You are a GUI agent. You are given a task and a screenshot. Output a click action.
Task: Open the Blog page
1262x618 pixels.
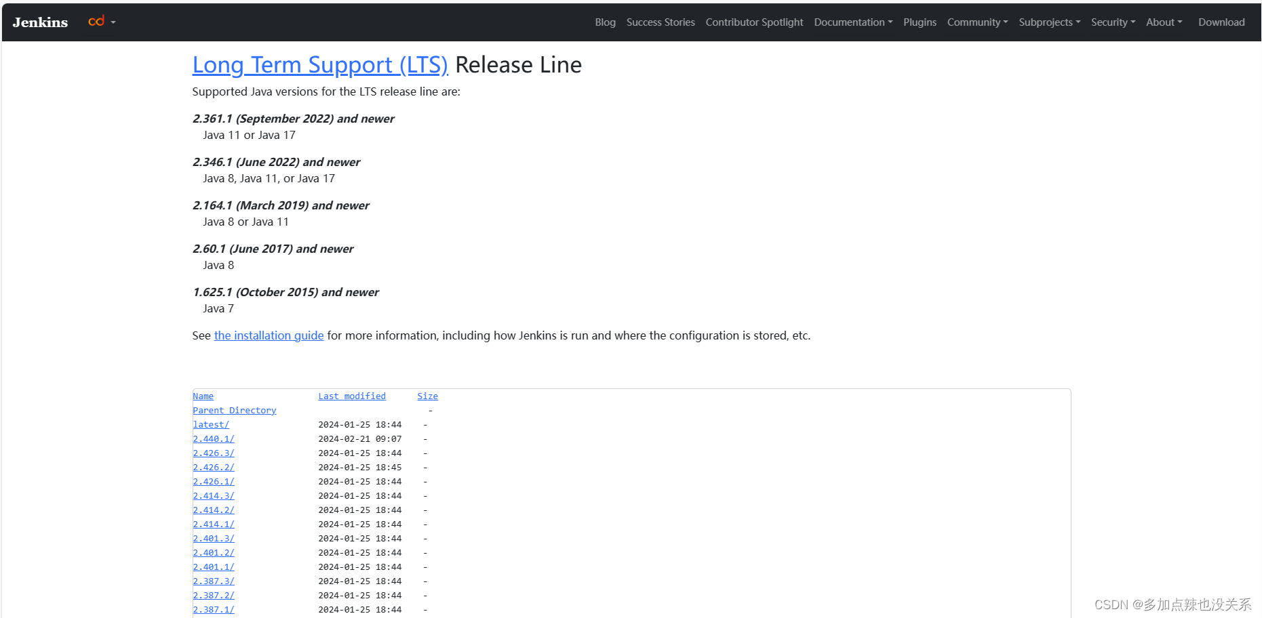(605, 22)
